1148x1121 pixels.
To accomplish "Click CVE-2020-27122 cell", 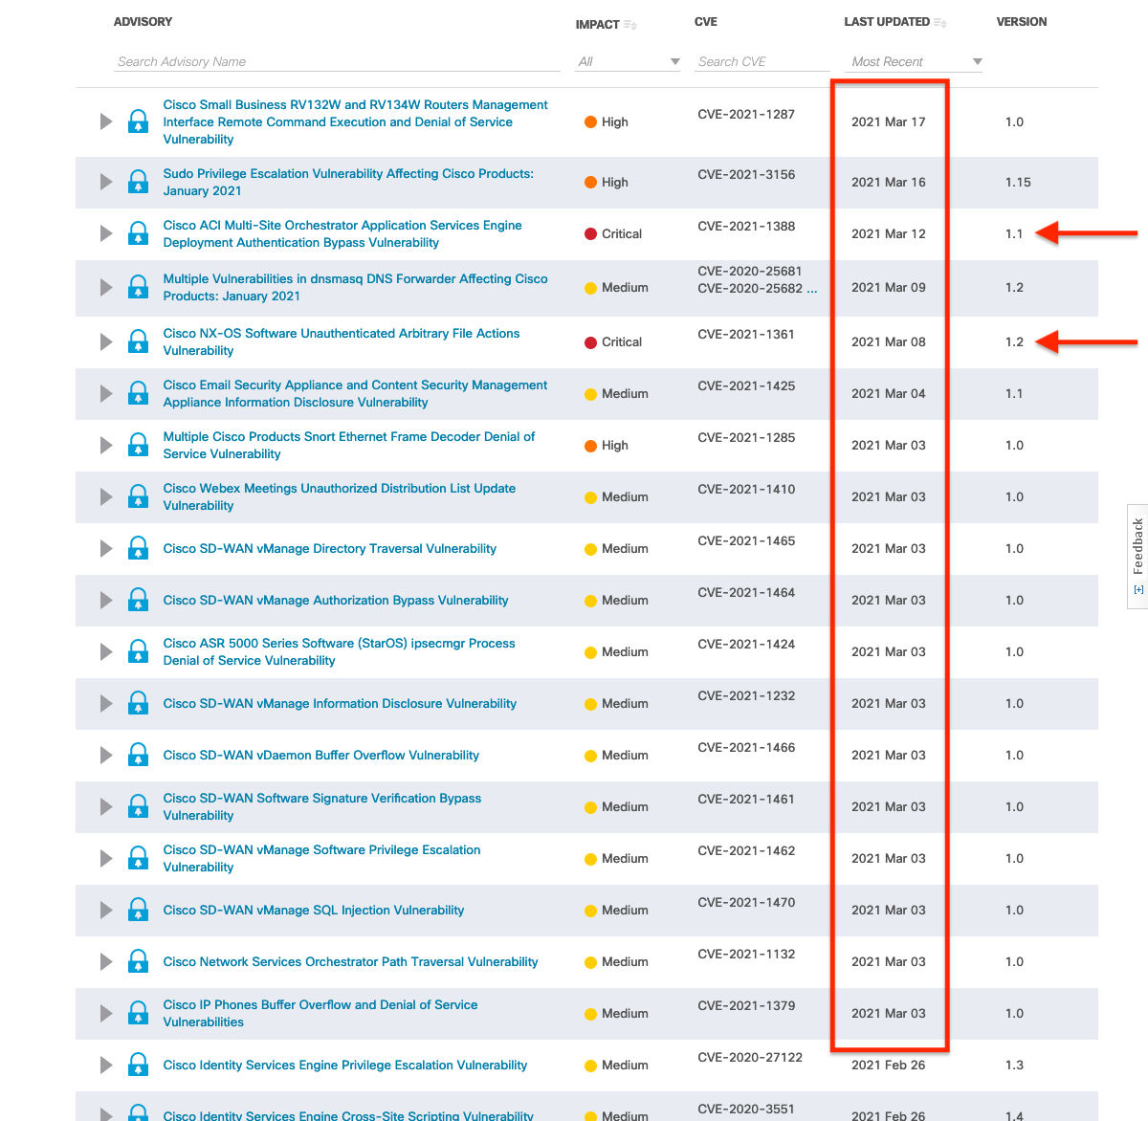I will click(x=750, y=1057).
